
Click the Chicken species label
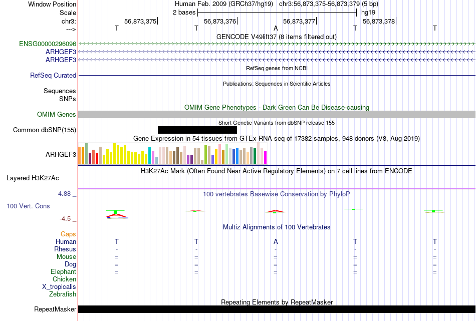click(x=64, y=279)
